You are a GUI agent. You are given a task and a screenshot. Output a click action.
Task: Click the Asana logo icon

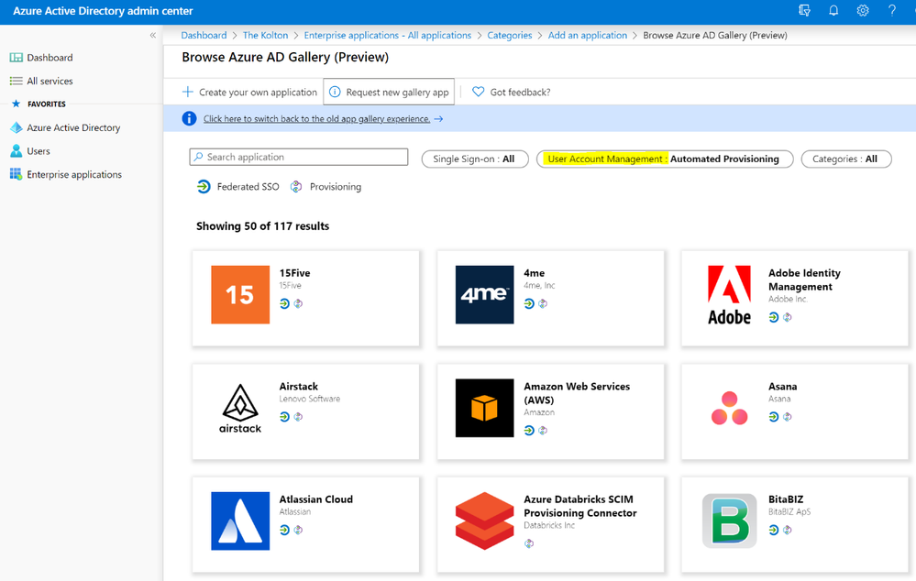729,408
